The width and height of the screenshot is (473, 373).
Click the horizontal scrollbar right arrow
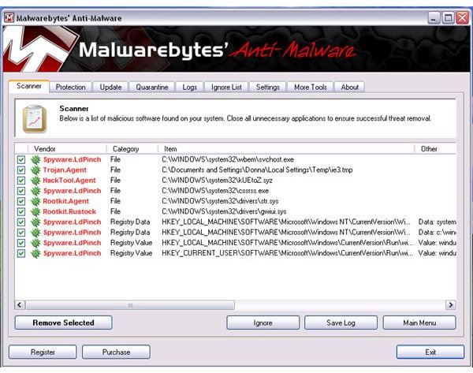click(x=451, y=305)
